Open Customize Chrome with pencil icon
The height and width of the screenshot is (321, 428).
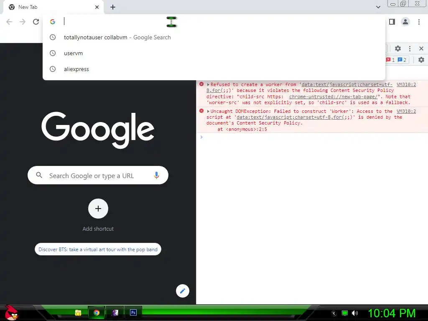point(183,291)
